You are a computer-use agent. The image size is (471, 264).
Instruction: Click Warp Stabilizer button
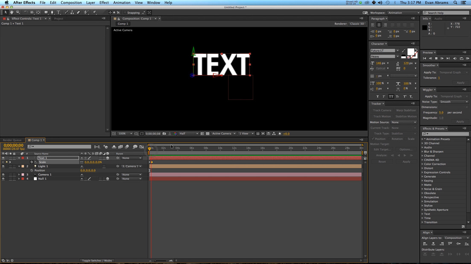[x=406, y=110]
